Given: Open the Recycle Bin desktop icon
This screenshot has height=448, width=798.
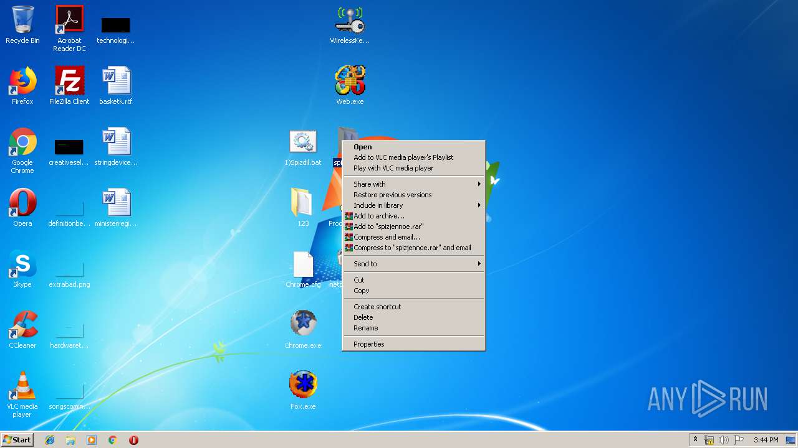Looking at the screenshot, I should [22, 25].
